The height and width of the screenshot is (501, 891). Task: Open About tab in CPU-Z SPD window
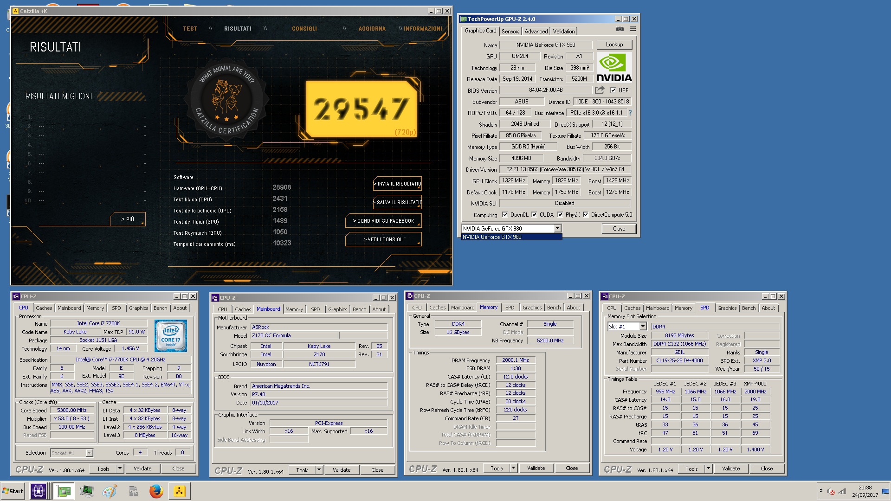768,308
